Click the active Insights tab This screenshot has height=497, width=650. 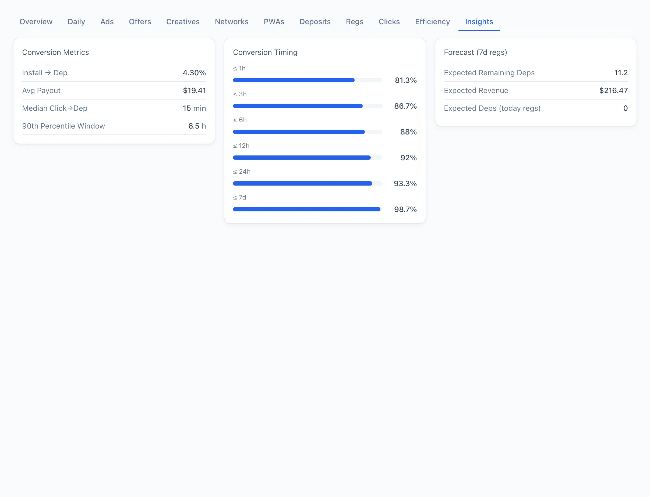[x=479, y=22]
